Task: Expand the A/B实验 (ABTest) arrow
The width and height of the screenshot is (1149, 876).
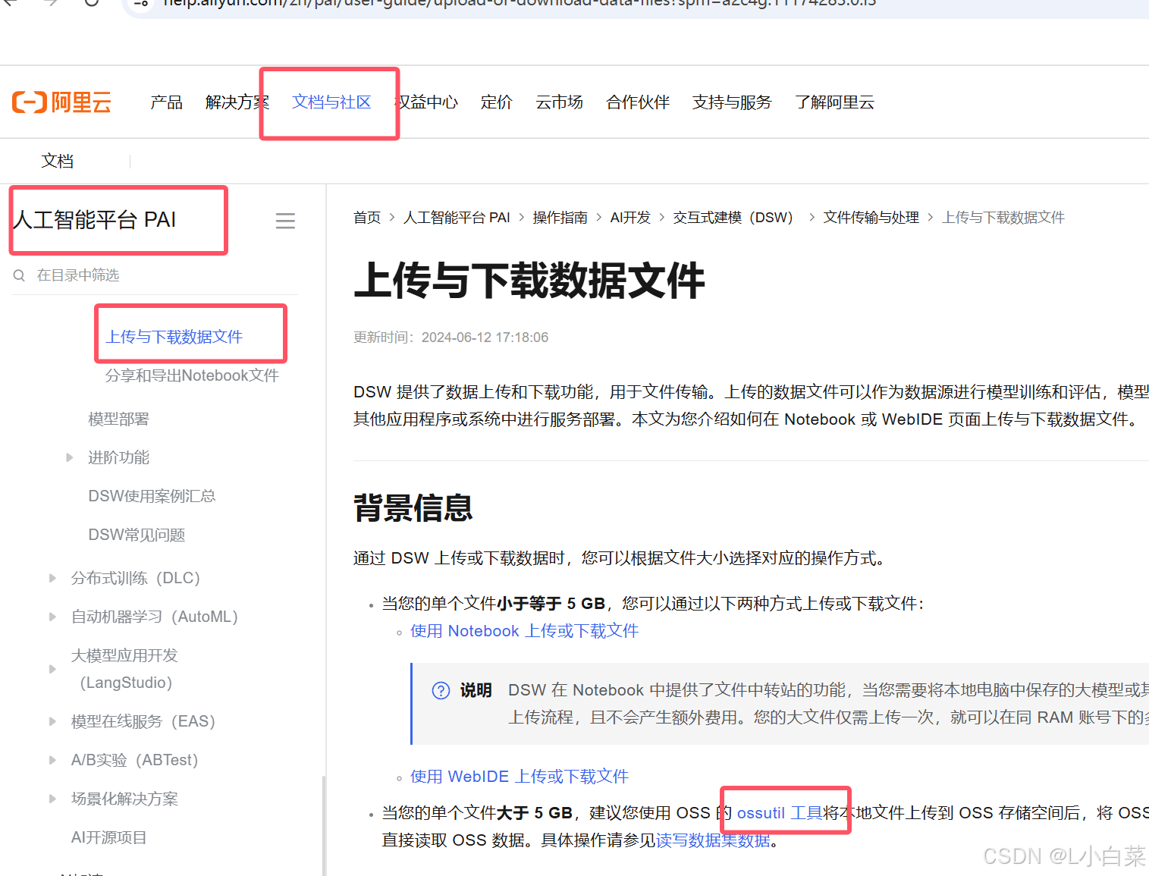Action: point(52,760)
